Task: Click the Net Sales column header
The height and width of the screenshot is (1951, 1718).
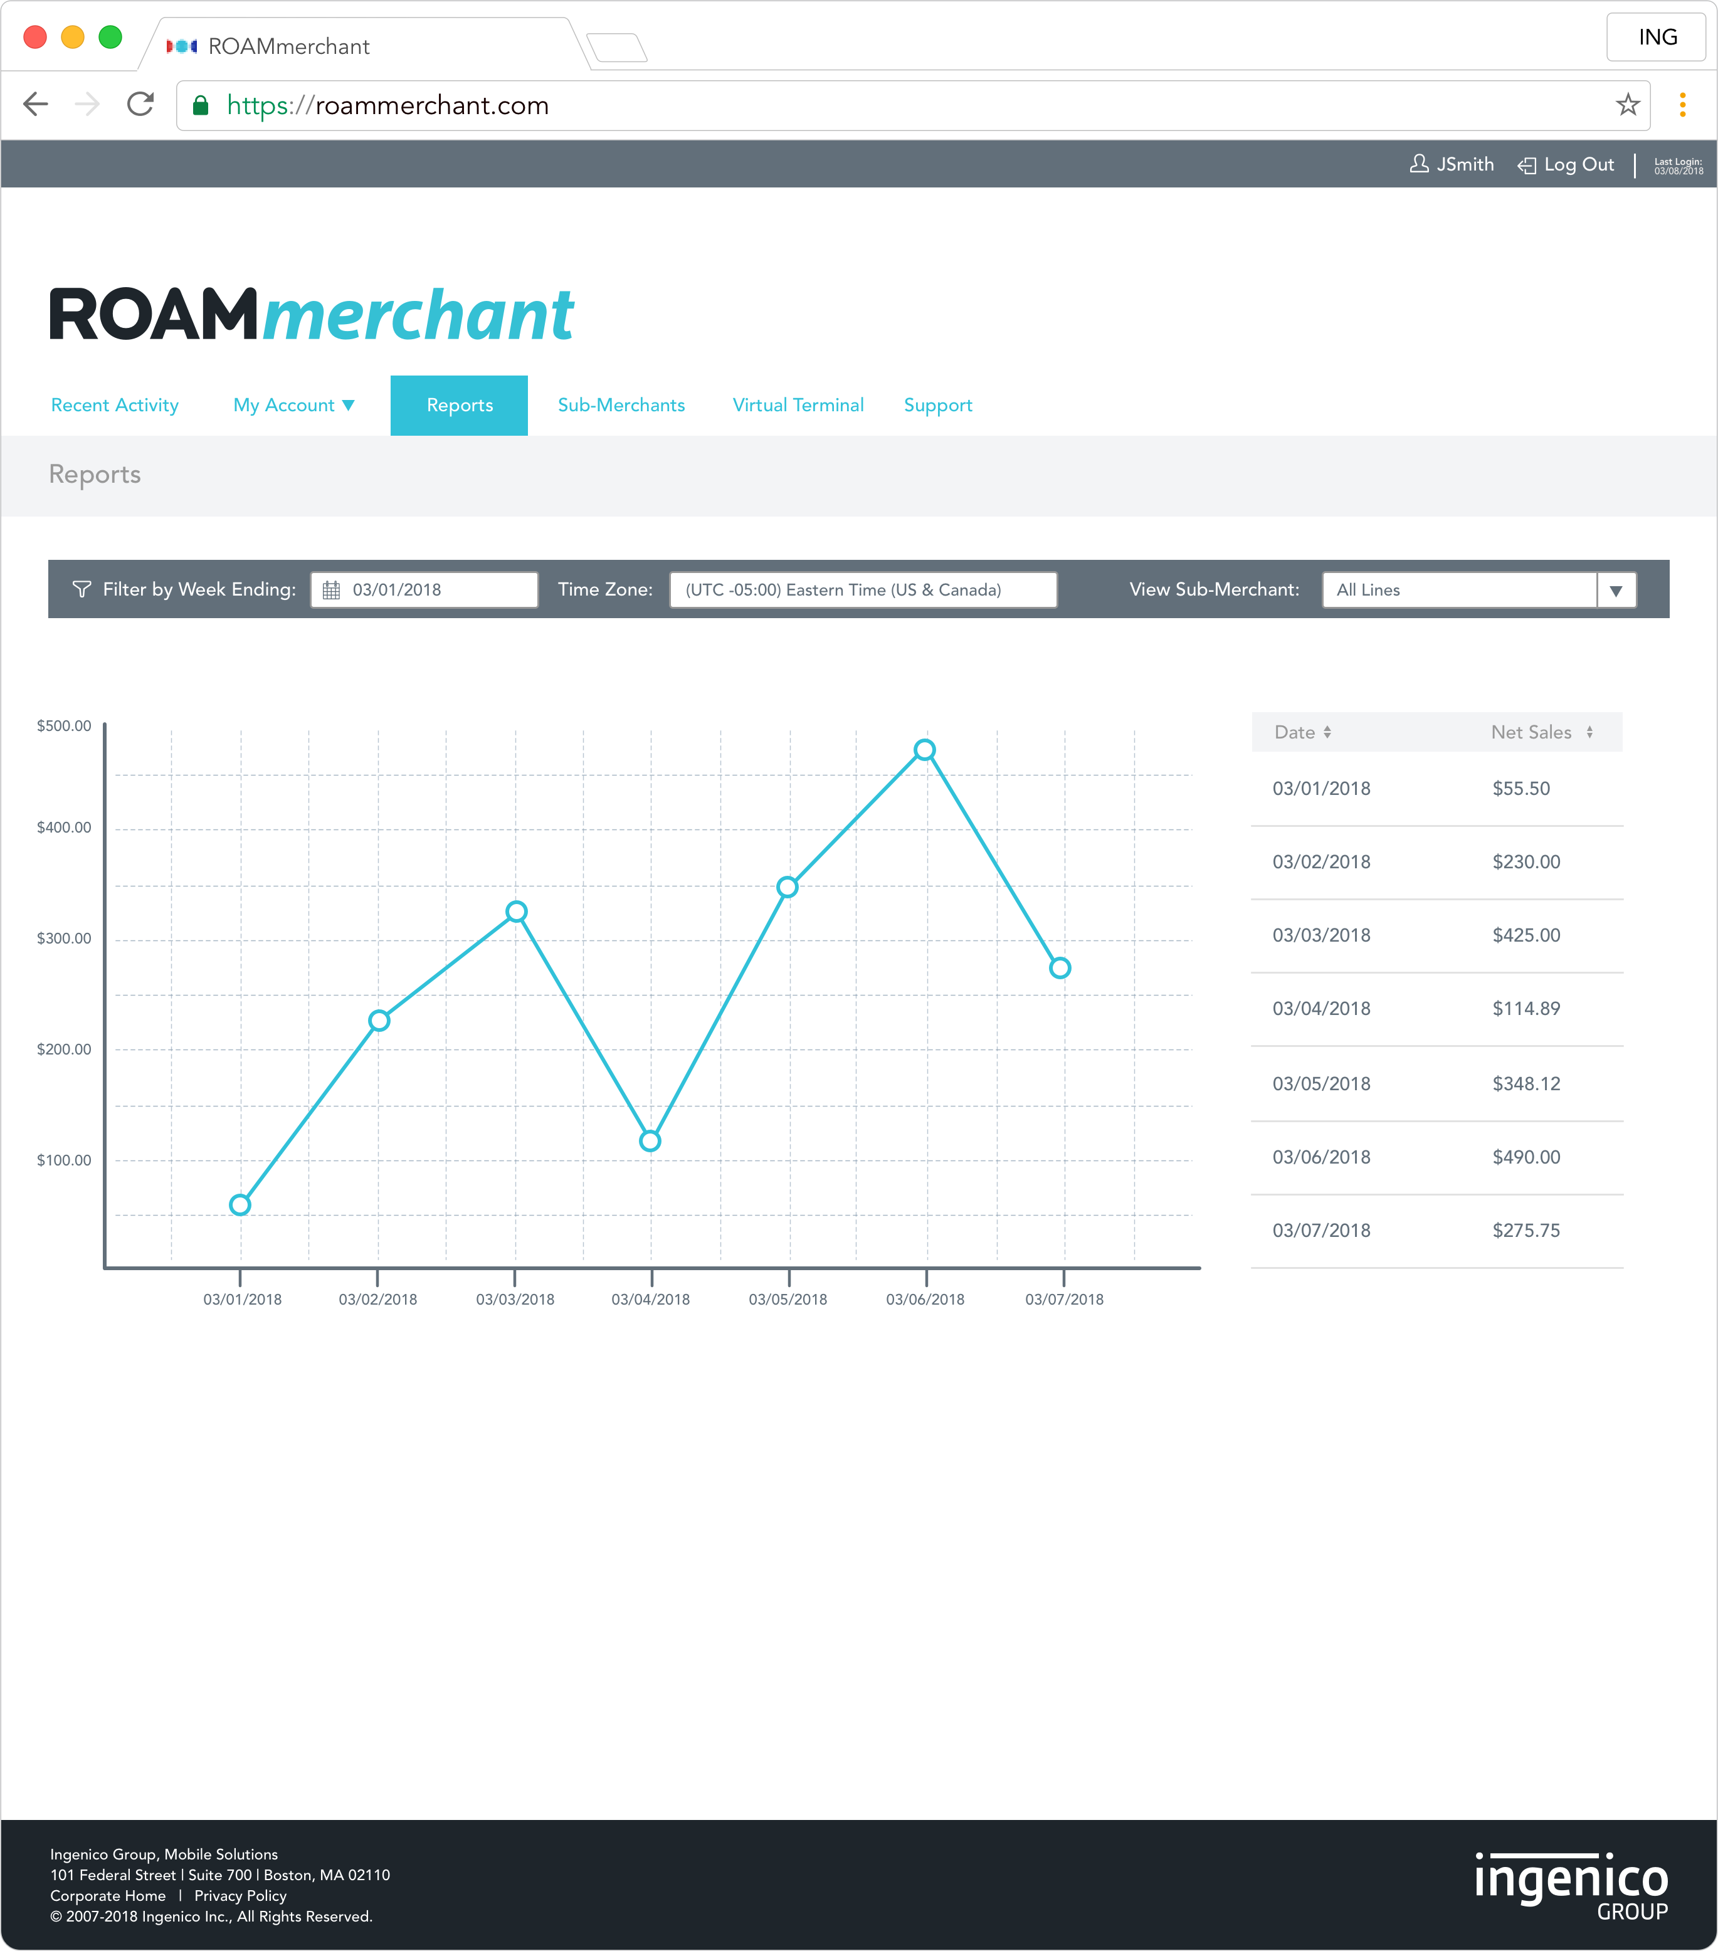Action: [x=1531, y=732]
